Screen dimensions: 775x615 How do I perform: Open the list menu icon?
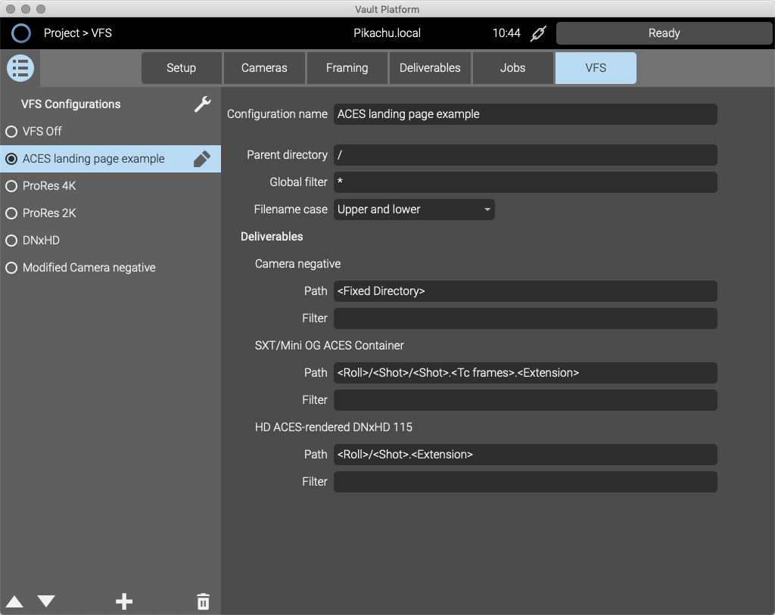click(20, 68)
